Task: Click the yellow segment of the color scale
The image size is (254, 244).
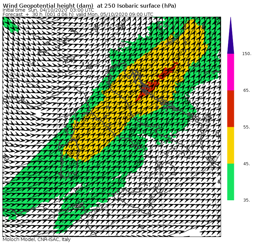Action: click(231, 145)
